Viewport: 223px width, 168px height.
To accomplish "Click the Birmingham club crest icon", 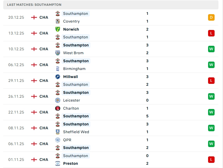I will 58,69.
